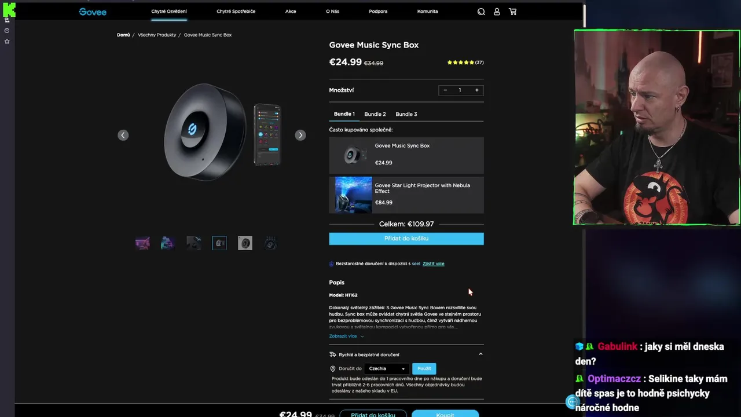Click the Popis heading
This screenshot has height=417, width=741.
[337, 283]
